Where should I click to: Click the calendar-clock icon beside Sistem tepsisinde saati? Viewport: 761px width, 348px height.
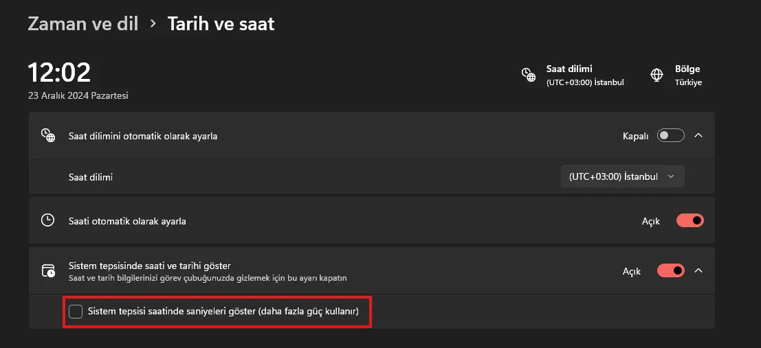point(47,270)
